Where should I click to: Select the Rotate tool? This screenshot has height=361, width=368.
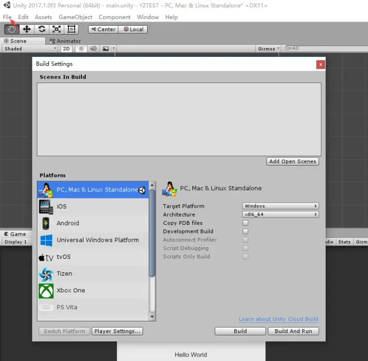pyautogui.click(x=42, y=30)
